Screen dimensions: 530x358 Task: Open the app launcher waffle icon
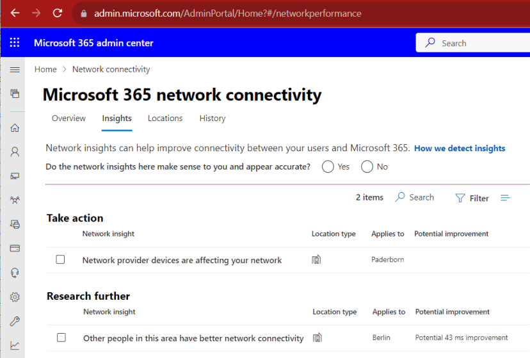click(15, 43)
